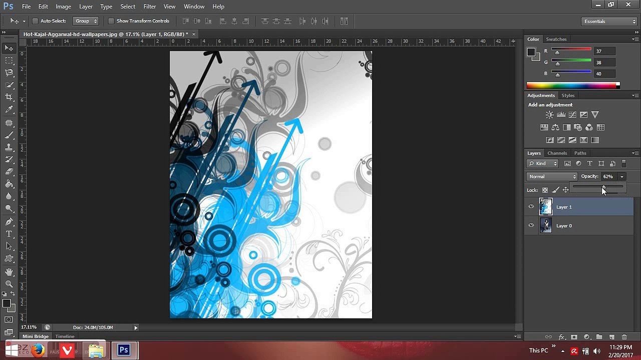This screenshot has width=641, height=360.
Task: Delete layer with trash icon
Action: (x=624, y=337)
